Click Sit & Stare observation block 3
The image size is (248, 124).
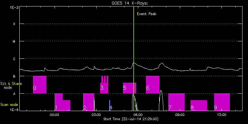click(x=104, y=85)
